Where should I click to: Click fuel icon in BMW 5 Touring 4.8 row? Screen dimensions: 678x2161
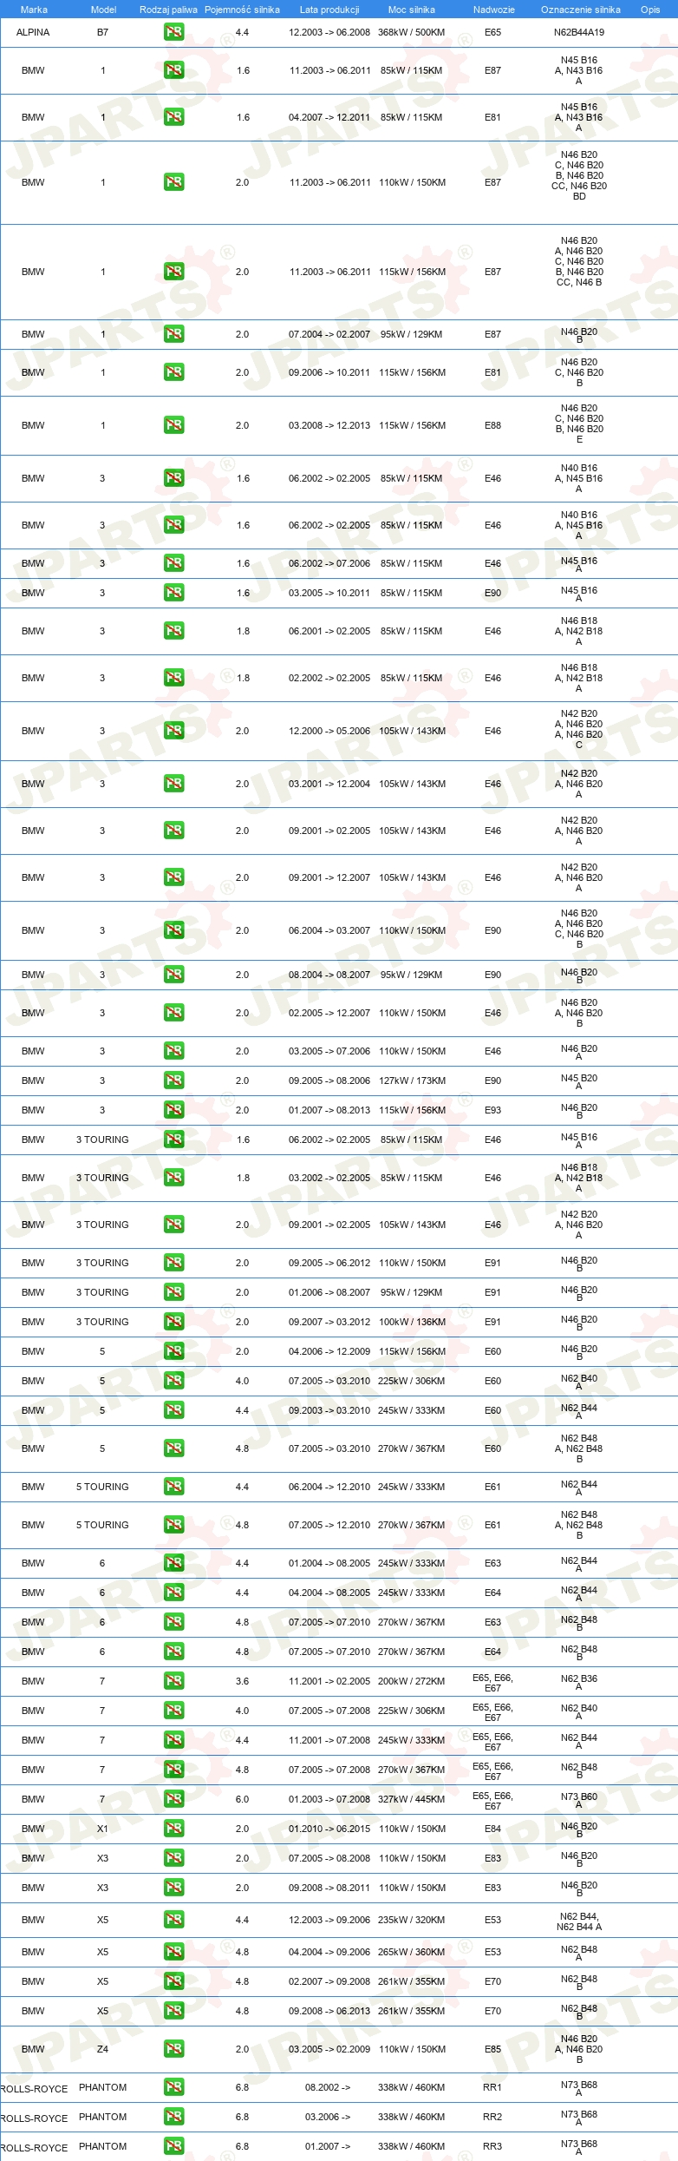tap(173, 1525)
